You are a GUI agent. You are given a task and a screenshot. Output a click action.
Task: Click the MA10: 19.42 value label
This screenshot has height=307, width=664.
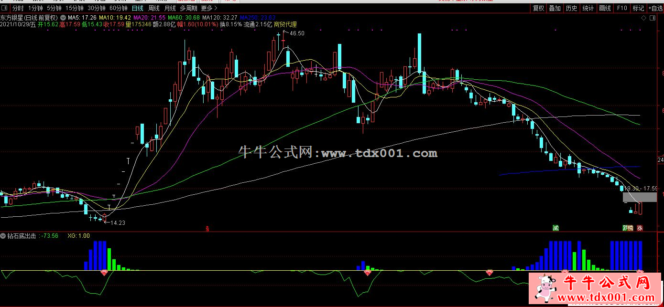click(115, 18)
